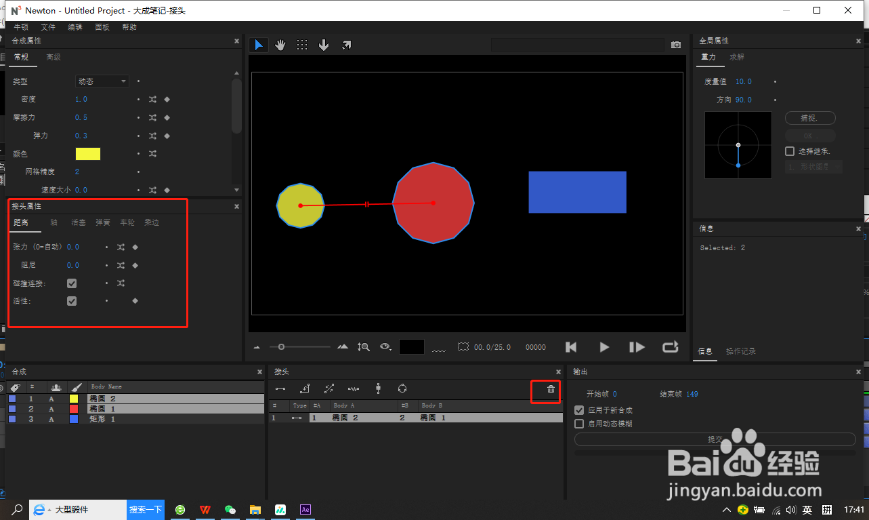The height and width of the screenshot is (520, 869).
Task: Open WeChat from the taskbar
Action: pos(230,509)
